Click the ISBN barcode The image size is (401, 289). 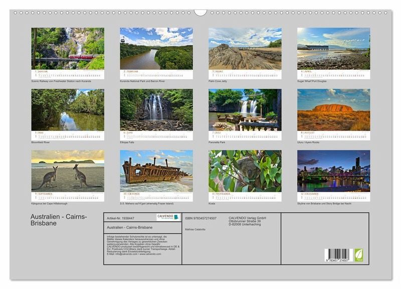(338, 255)
